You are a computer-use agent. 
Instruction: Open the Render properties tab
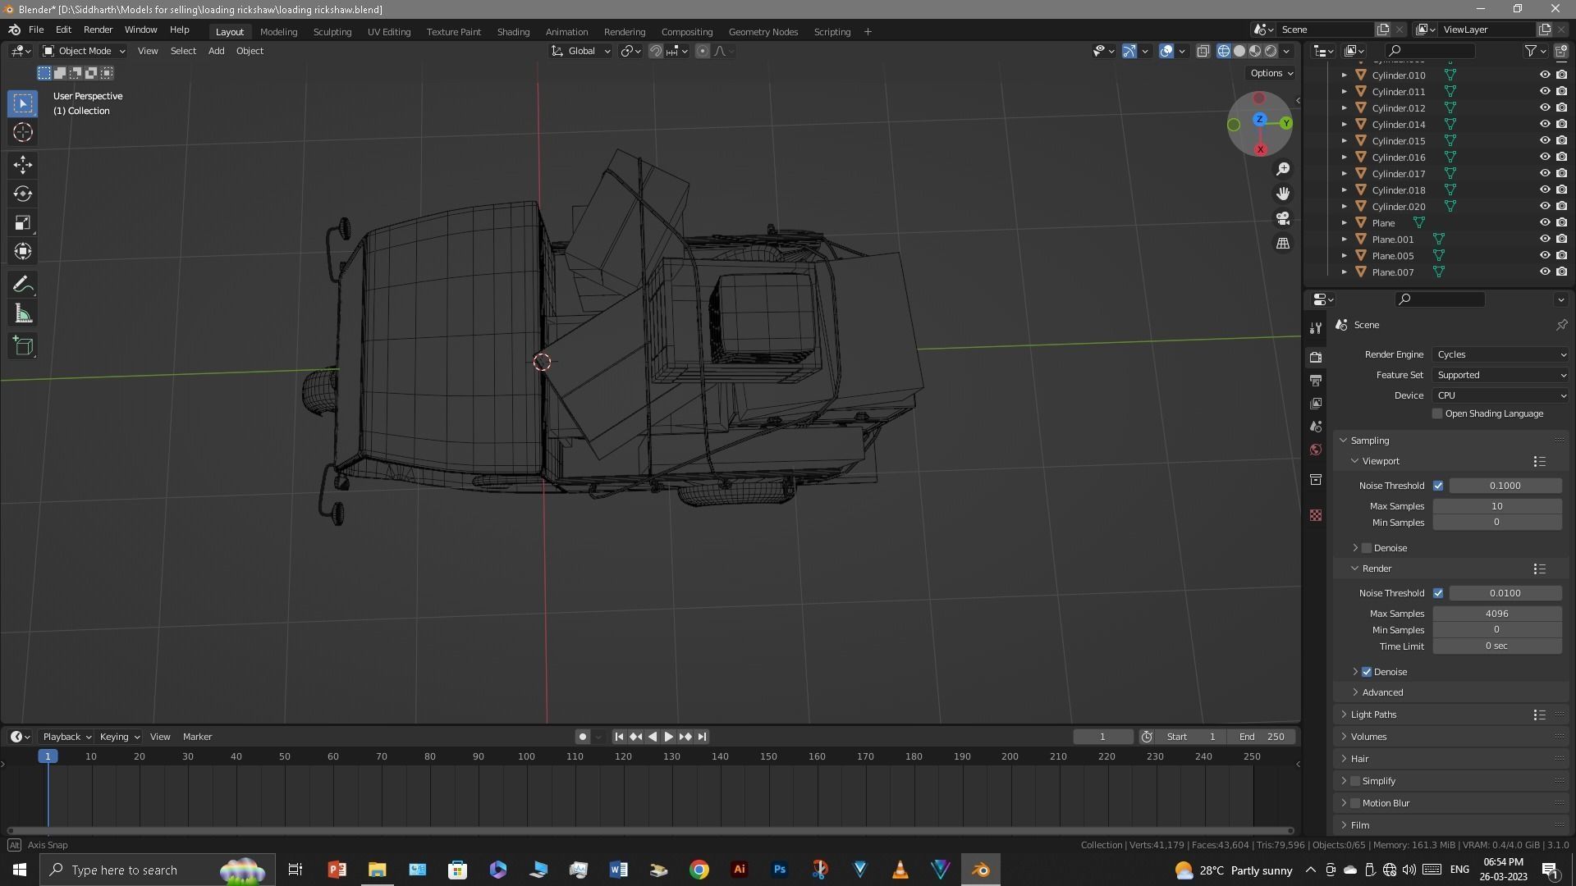[x=1316, y=358]
